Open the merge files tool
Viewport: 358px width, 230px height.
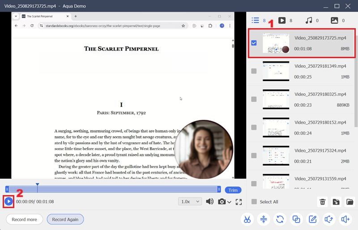[x=296, y=219]
